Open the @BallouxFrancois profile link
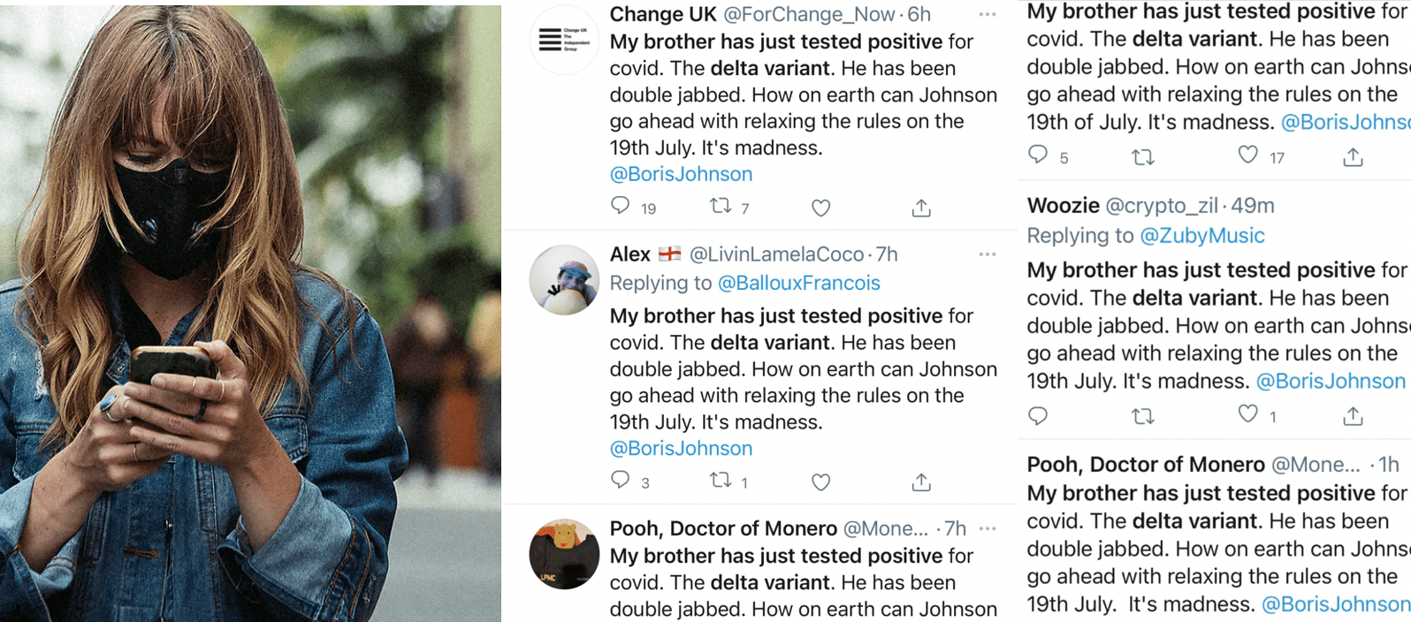This screenshot has height=622, width=1411. 798,283
